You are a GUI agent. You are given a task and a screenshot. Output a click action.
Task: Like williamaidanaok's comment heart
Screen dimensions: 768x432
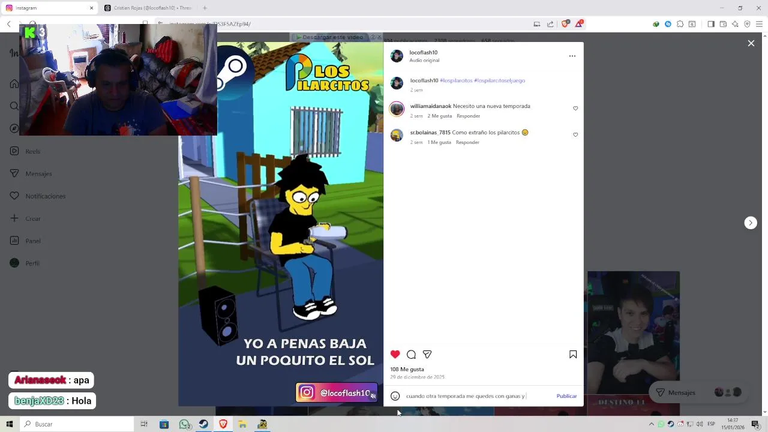[x=575, y=109]
